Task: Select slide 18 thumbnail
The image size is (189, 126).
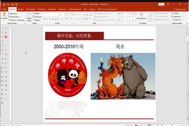Action: 6,103
